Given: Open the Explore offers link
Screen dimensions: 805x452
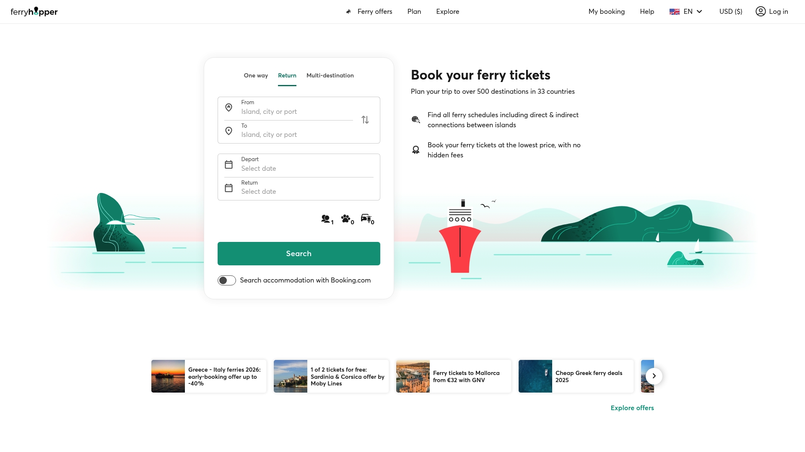Looking at the screenshot, I should tap(632, 407).
